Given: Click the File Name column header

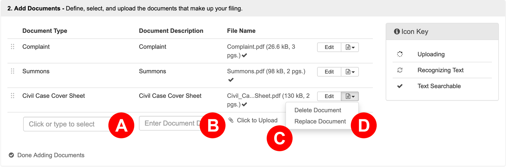Looking at the screenshot, I should 241,31.
